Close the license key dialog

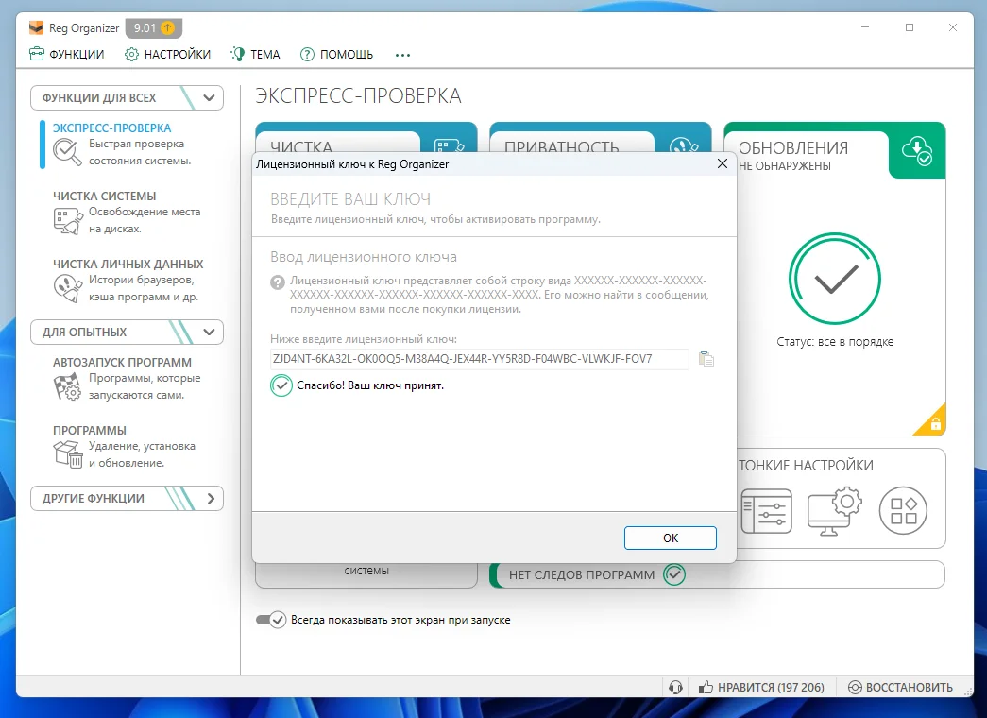click(x=722, y=163)
